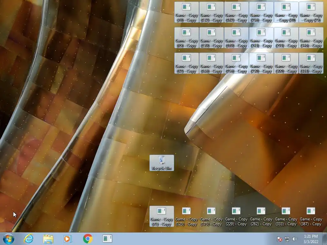Viewport: 327px width, 245px height.
Task: Select Game - Copy (243) - Copy
Action: pos(261,38)
